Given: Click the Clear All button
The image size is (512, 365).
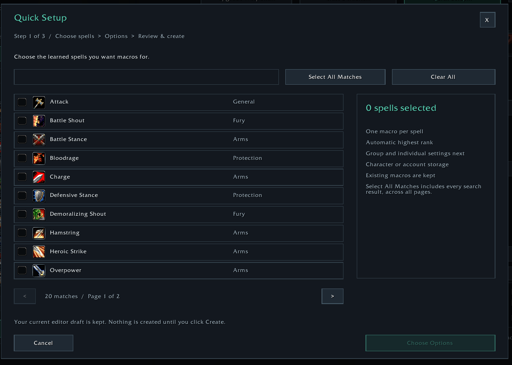Looking at the screenshot, I should click(443, 77).
